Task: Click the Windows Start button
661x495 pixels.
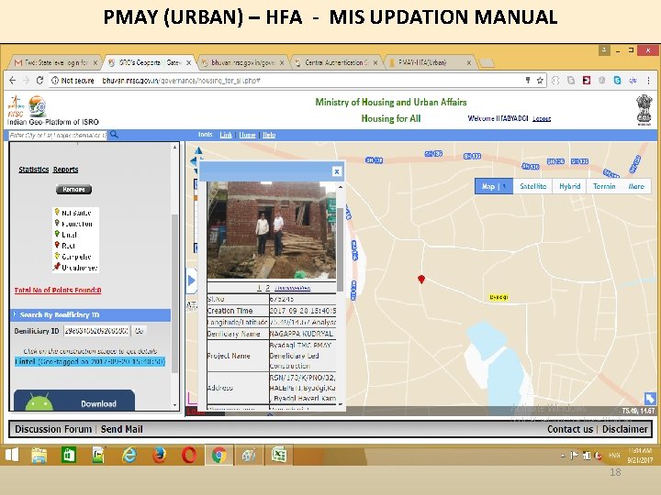Action: click(x=12, y=455)
